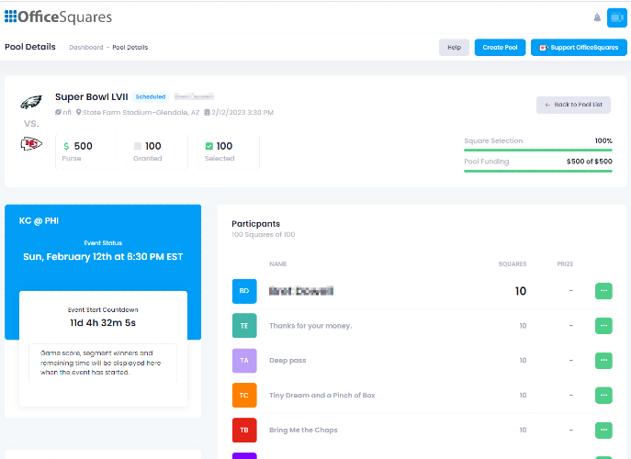631x459 pixels.
Task: Click the OfficeSquares logo
Action: click(x=59, y=17)
